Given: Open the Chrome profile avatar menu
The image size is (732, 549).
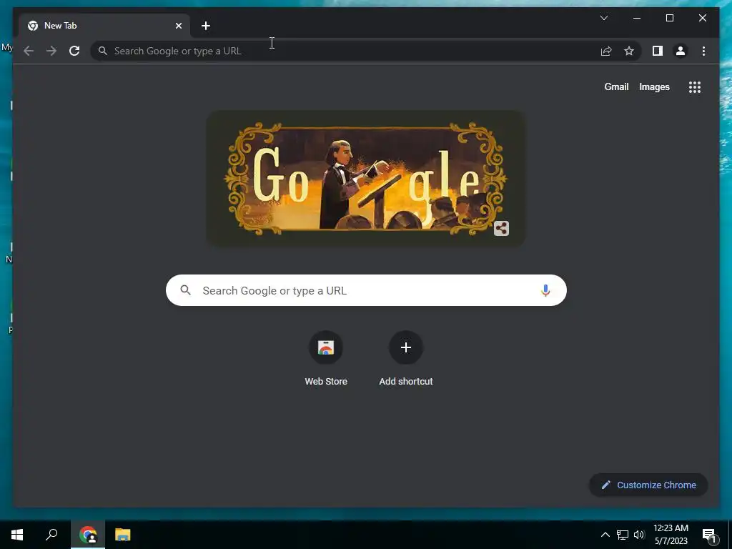Looking at the screenshot, I should click(x=681, y=51).
